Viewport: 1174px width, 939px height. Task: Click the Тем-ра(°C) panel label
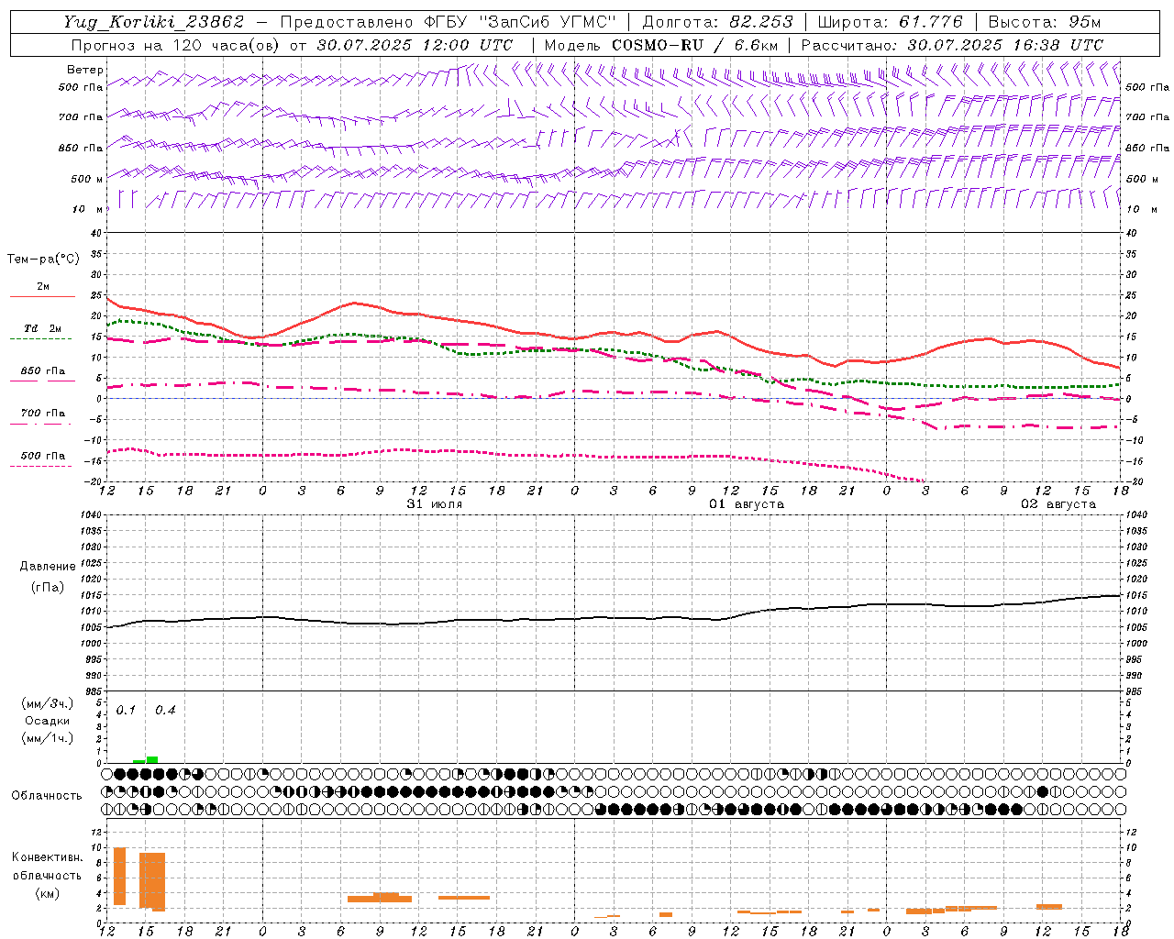coord(43,260)
